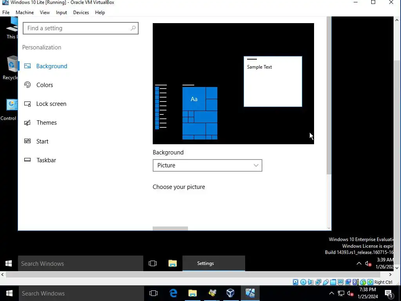
Task: Click the green arrow keyboard capture icon
Action: click(370, 282)
